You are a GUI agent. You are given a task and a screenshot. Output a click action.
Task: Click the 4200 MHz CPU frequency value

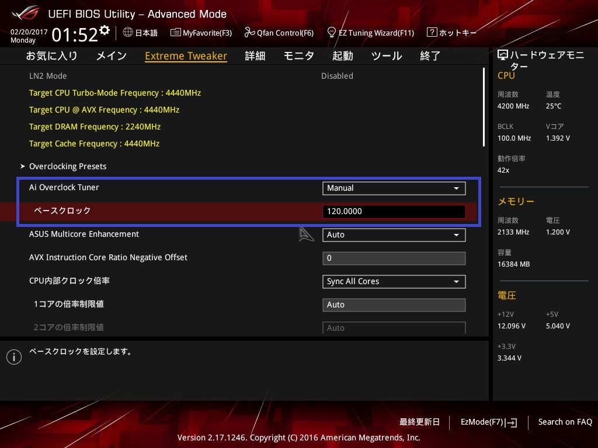(x=513, y=106)
